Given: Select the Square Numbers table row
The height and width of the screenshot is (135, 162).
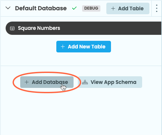Looking at the screenshot, I should (83, 28).
